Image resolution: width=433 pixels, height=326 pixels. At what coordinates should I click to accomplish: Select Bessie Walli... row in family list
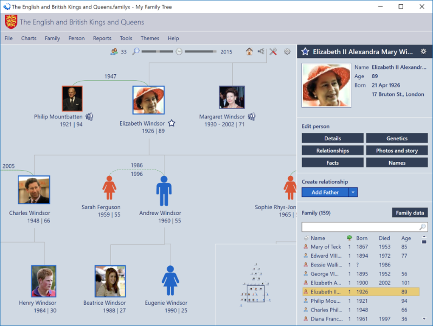tap(361, 265)
